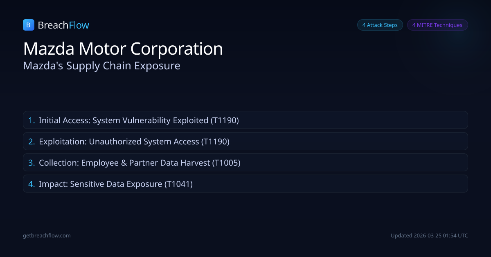Click step number 2 in the list

(32, 142)
